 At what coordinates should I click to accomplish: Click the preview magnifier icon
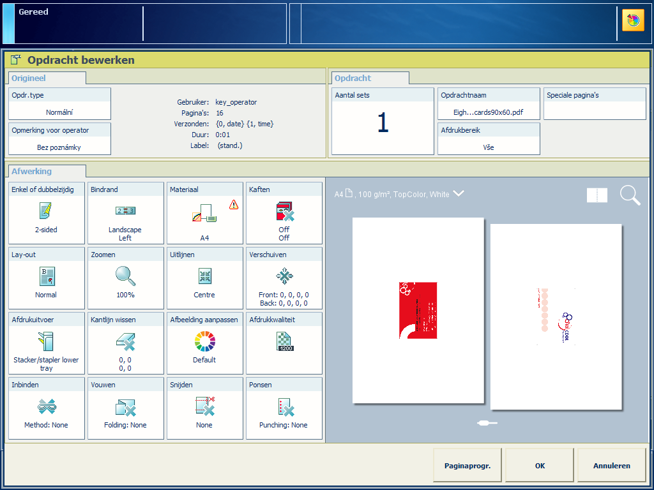point(630,195)
